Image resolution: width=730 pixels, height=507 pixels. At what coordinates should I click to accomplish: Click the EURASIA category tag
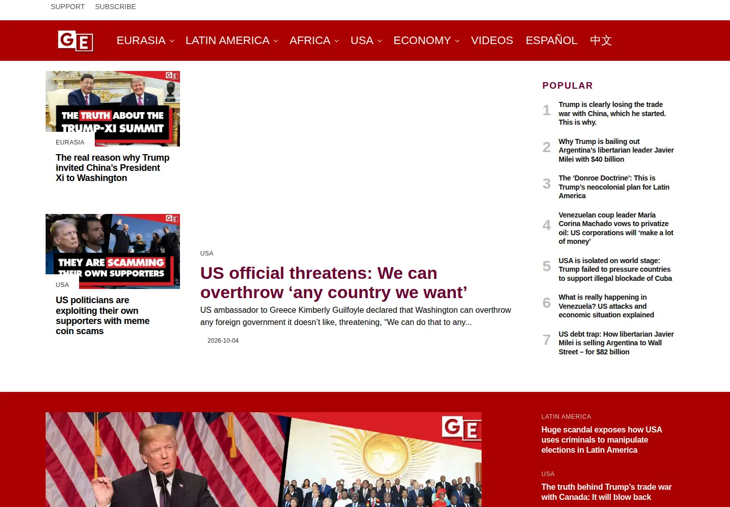[70, 142]
